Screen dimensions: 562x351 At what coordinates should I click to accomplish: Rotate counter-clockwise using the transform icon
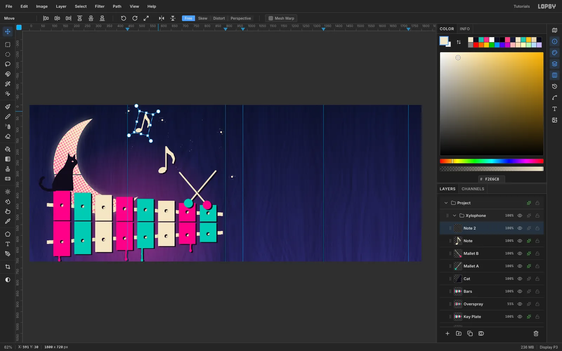coord(123,18)
